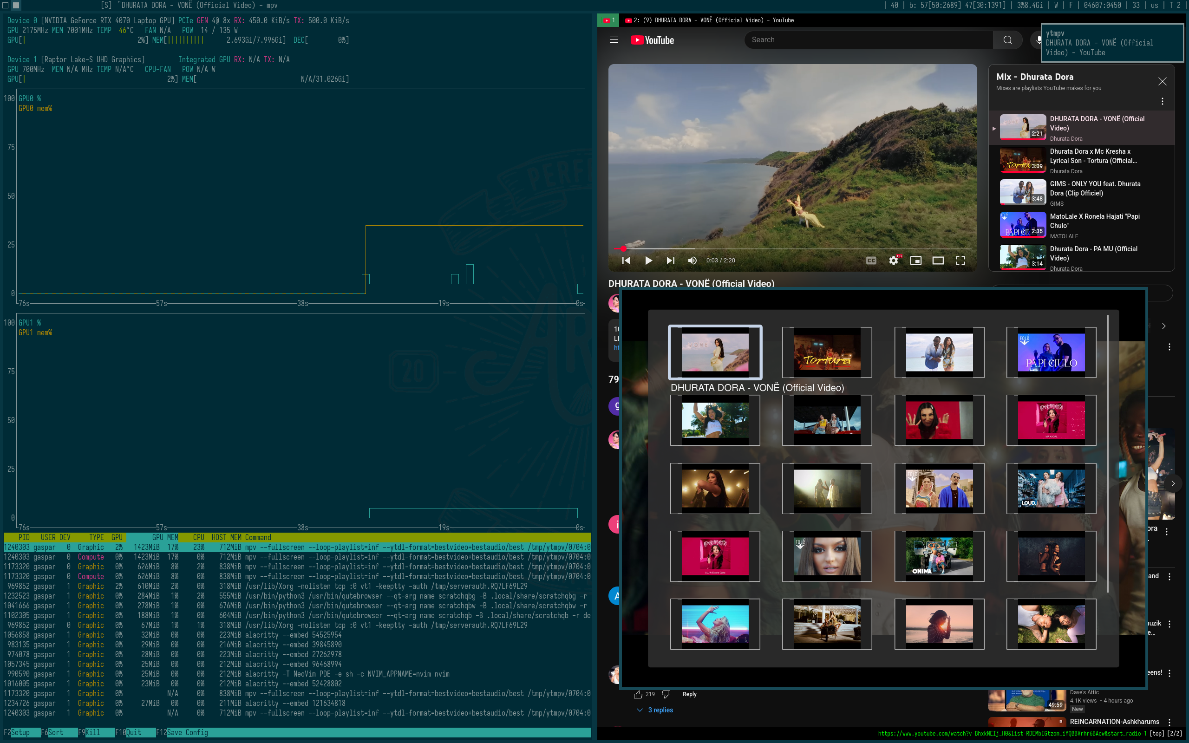Select the Xorg process row using 610MiB
Image resolution: width=1189 pixels, height=743 pixels.
(297, 586)
